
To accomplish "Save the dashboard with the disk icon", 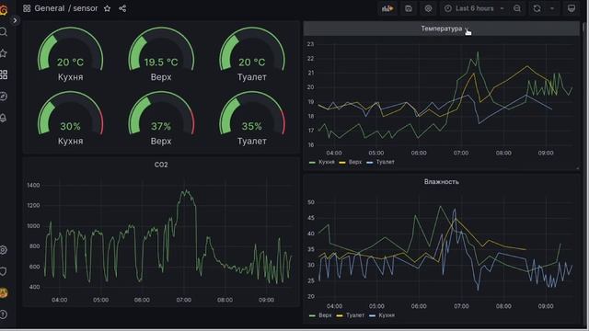I will click(x=409, y=8).
